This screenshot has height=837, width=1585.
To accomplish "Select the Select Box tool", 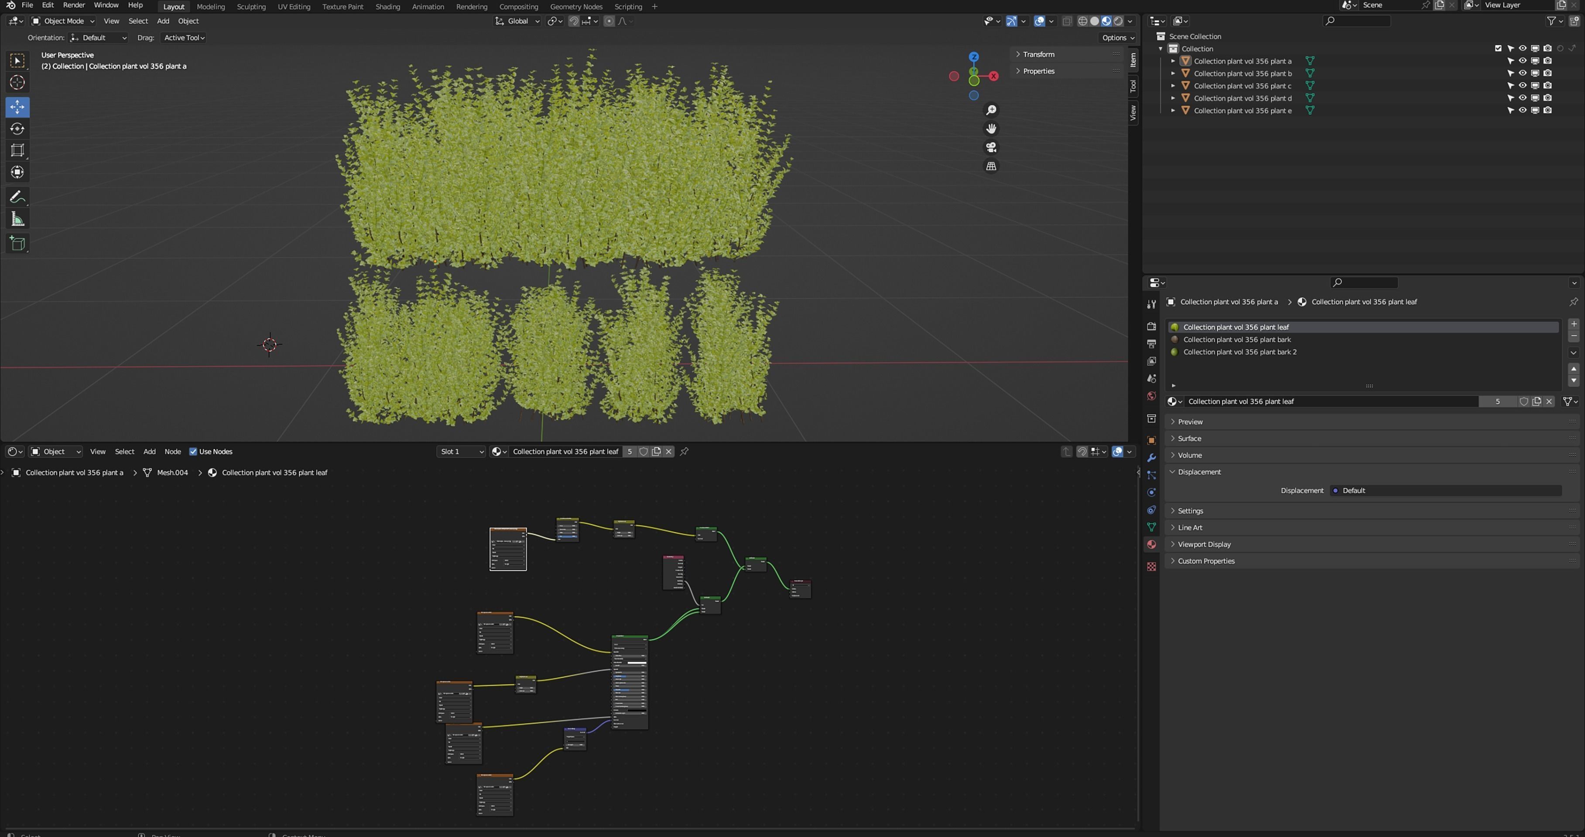I will [17, 60].
